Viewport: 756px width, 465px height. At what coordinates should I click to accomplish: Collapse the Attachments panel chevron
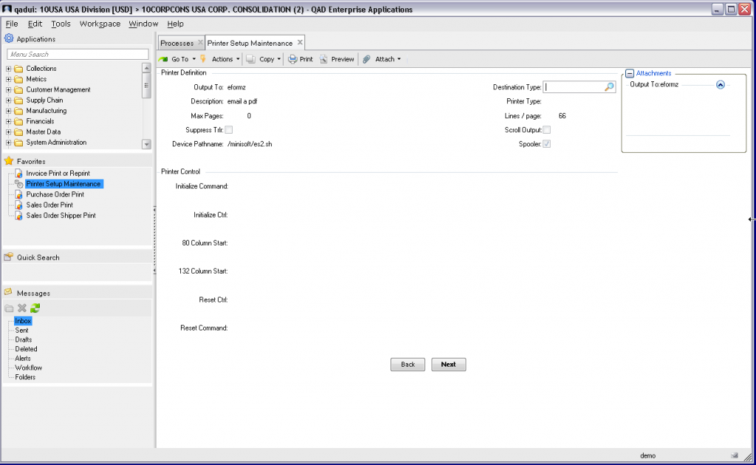tap(720, 84)
